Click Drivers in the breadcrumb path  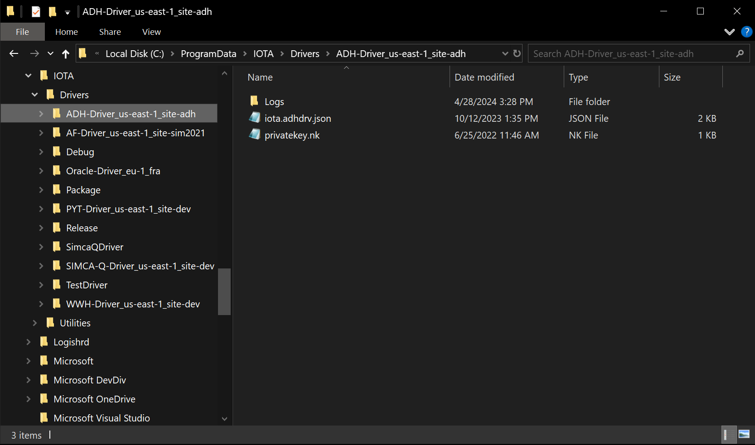click(305, 53)
